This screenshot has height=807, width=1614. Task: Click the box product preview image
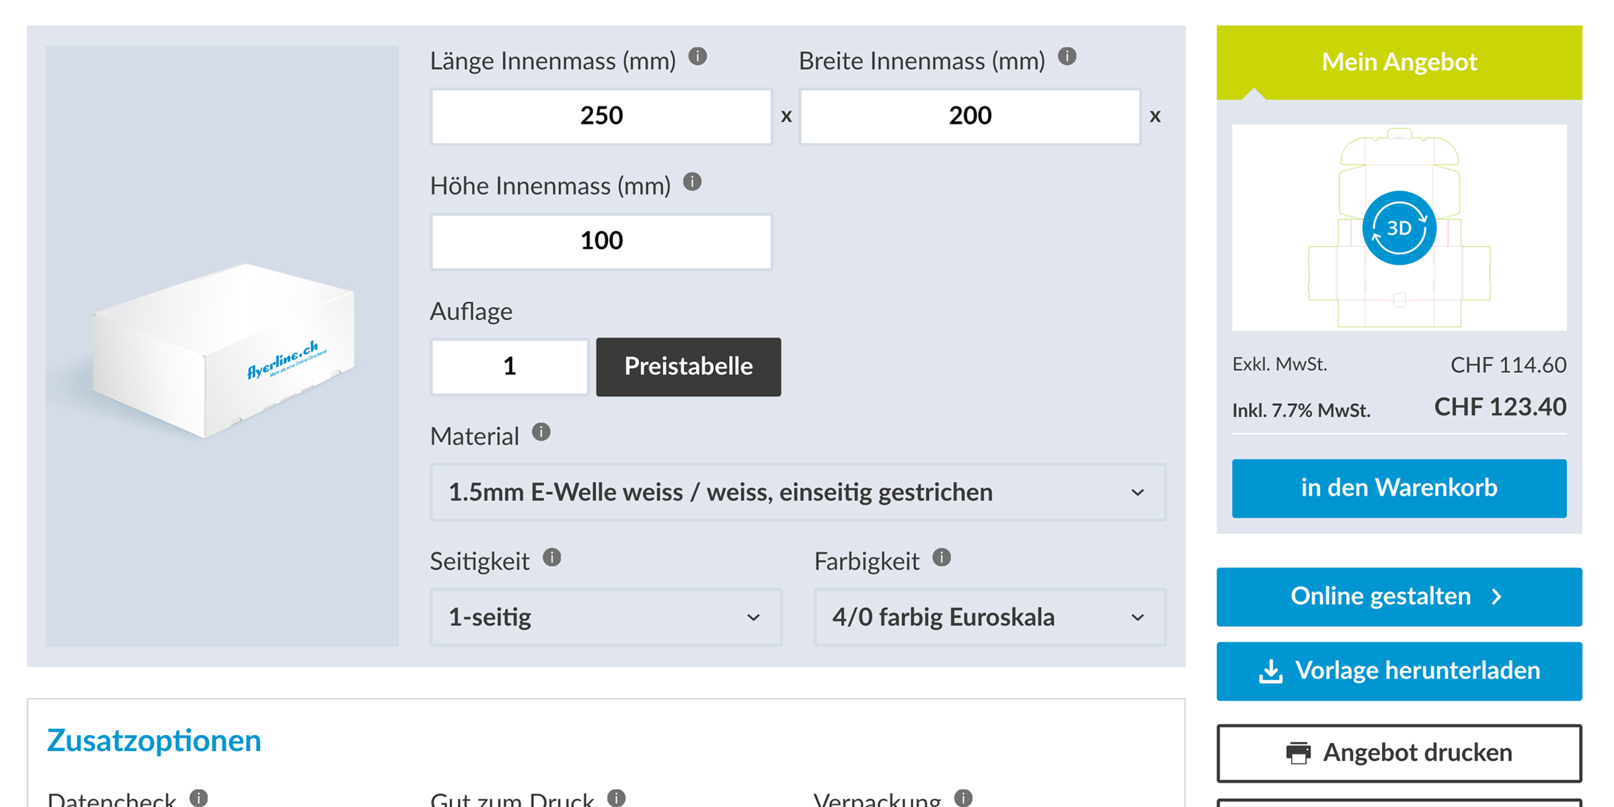222,346
